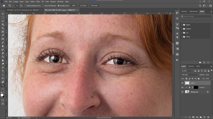
Task: Select the Ellipse shape tool
Action: (3, 78)
